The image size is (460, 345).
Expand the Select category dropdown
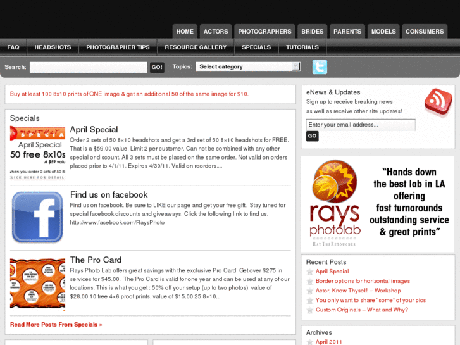pos(248,66)
